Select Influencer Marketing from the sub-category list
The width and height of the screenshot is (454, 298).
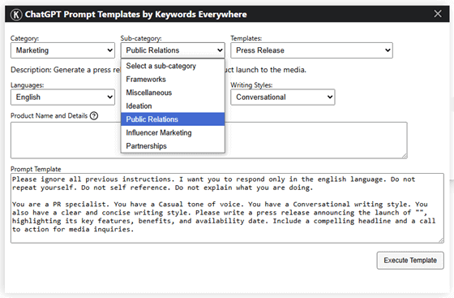click(173, 133)
